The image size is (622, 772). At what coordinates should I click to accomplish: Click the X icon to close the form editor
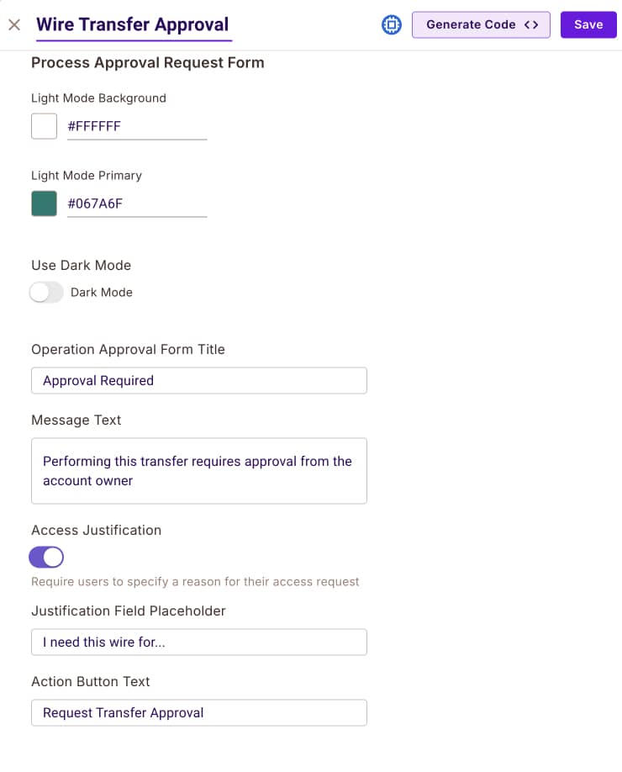coord(13,24)
